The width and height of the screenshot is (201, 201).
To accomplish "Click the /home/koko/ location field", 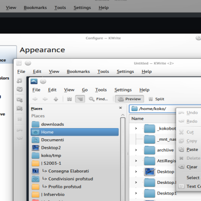I will [x=153, y=109].
